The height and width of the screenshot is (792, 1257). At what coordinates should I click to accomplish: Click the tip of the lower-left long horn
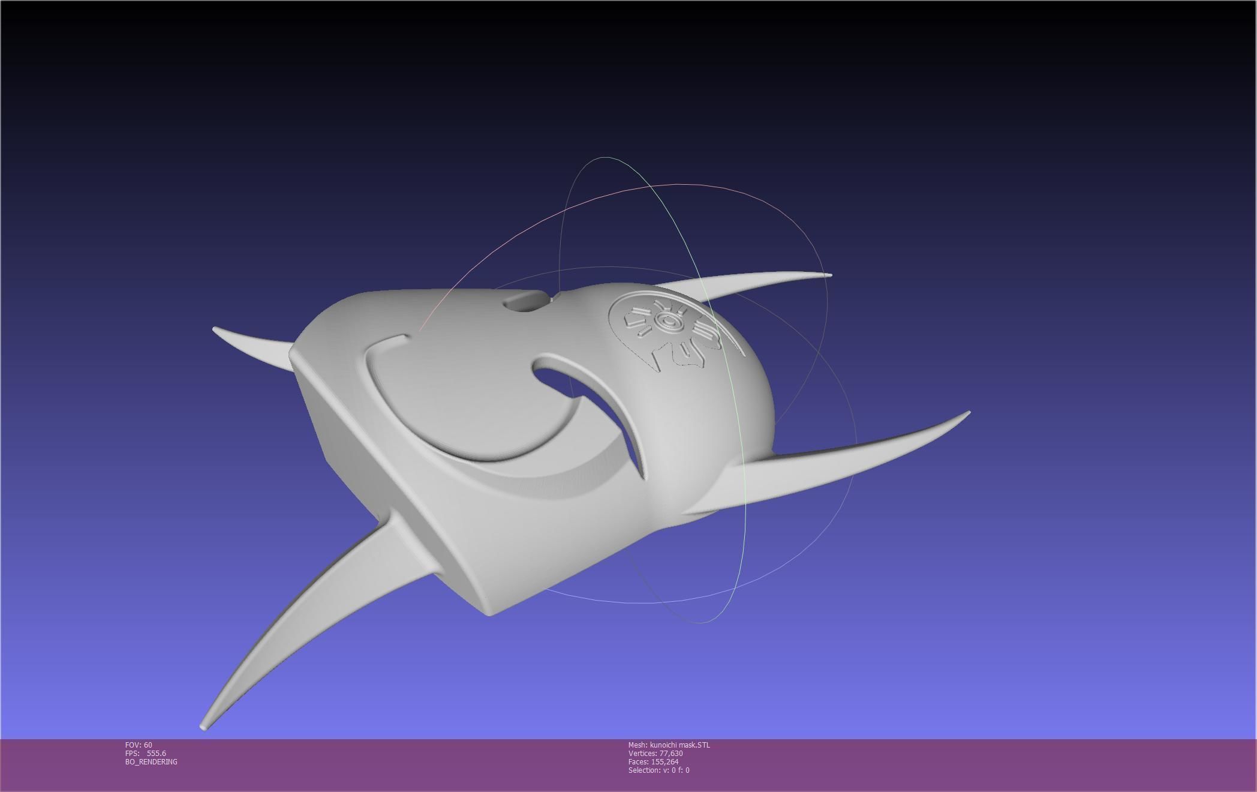(204, 727)
